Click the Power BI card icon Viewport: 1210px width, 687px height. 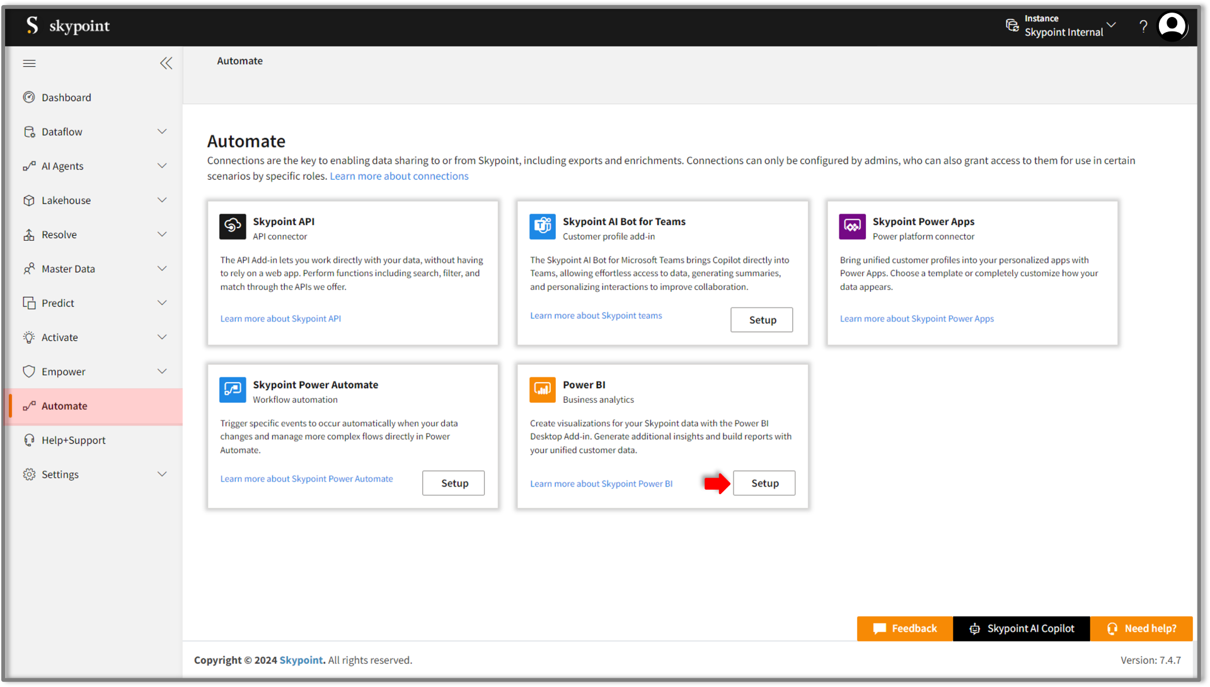click(542, 390)
